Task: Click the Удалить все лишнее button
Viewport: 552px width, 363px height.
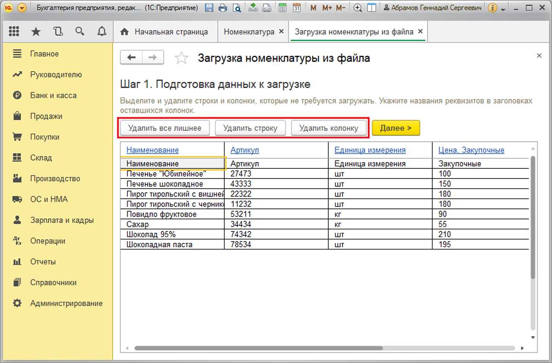Action: [x=165, y=128]
